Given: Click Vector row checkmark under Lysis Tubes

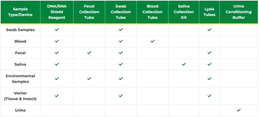Looking at the screenshot, I should 209,96.
